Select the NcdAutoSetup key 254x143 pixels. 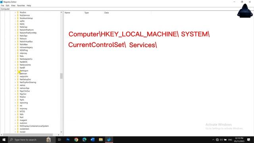point(26,18)
